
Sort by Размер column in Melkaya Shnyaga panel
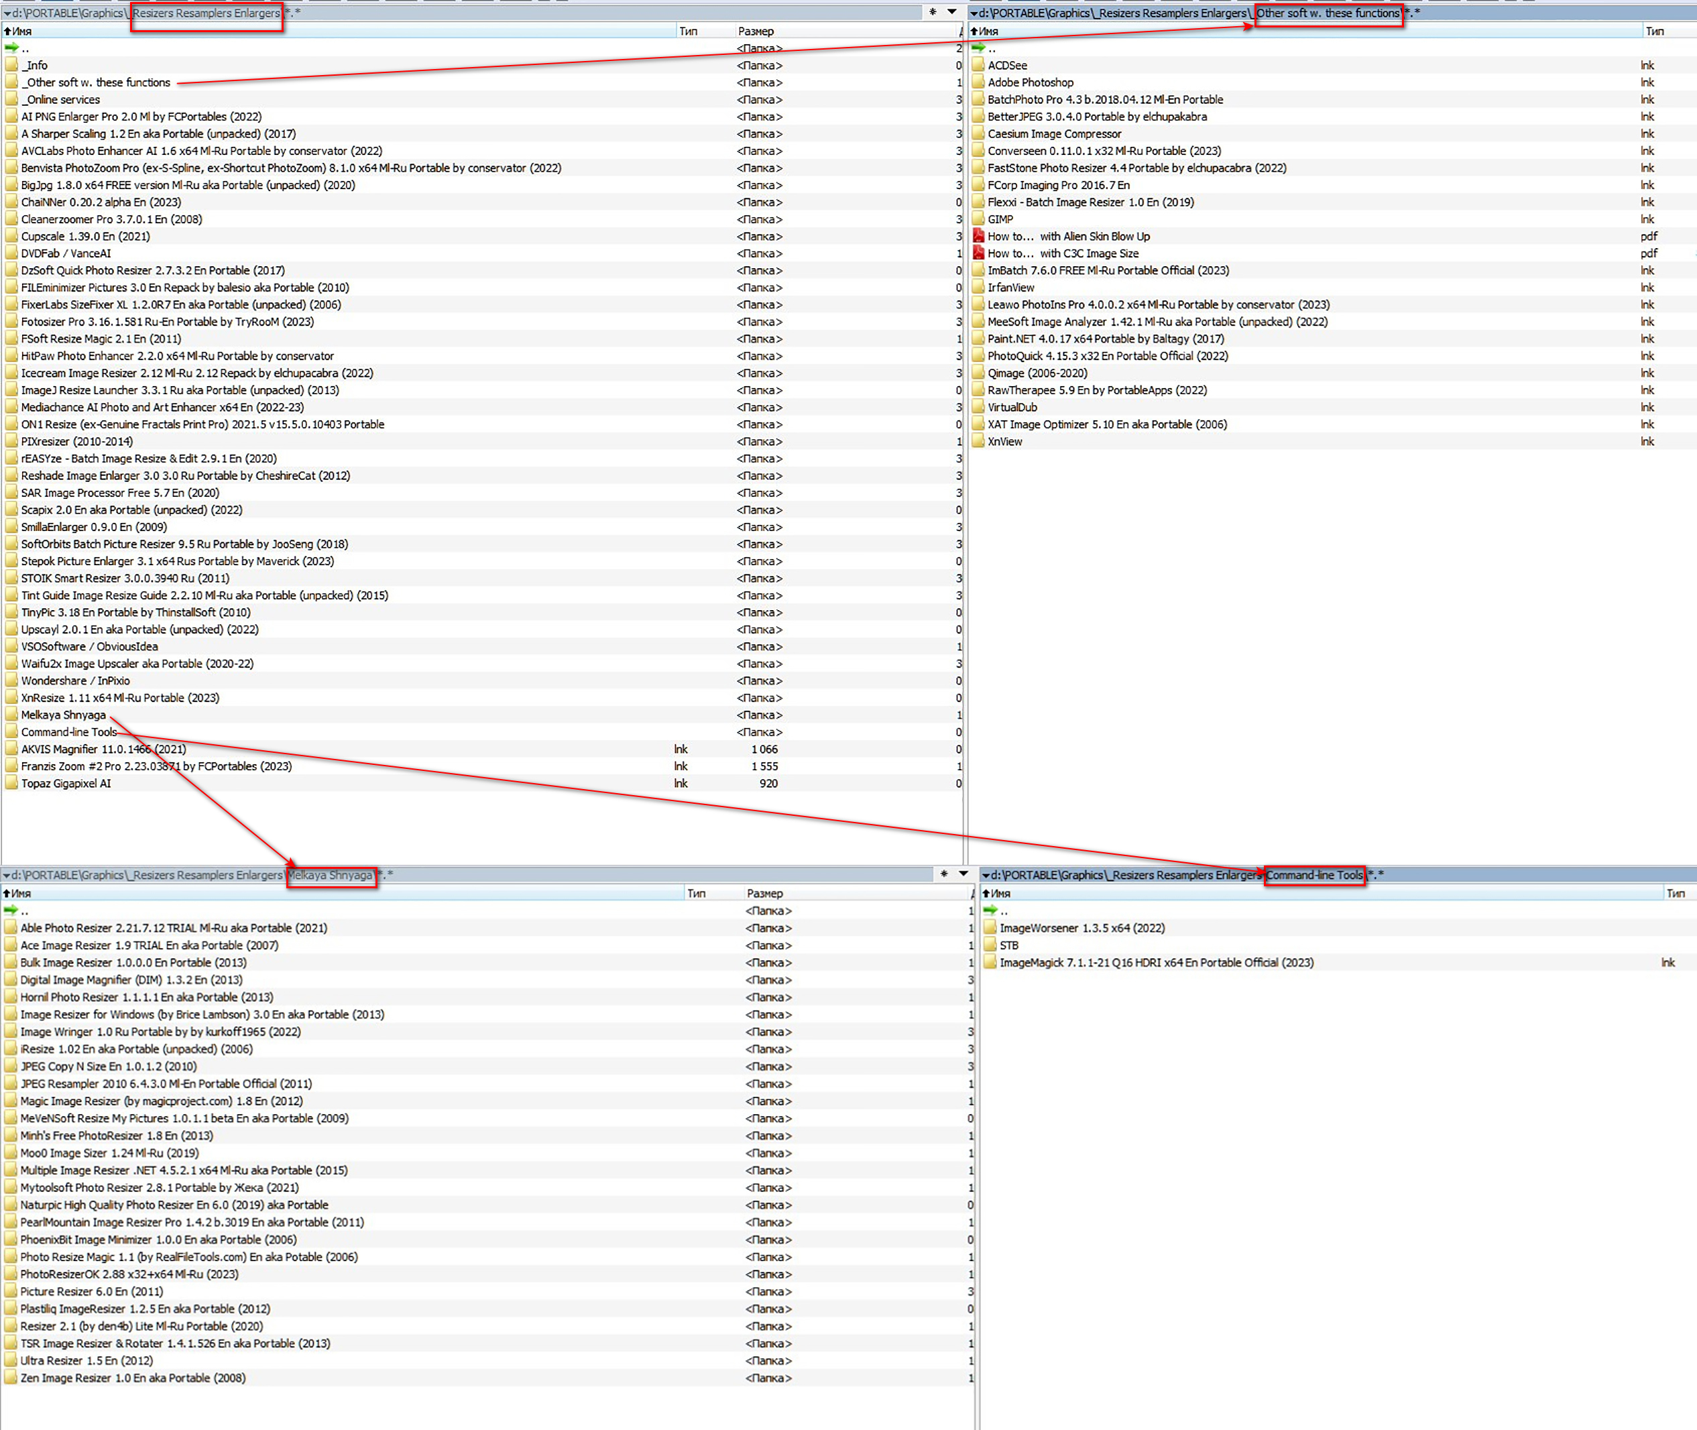(856, 892)
